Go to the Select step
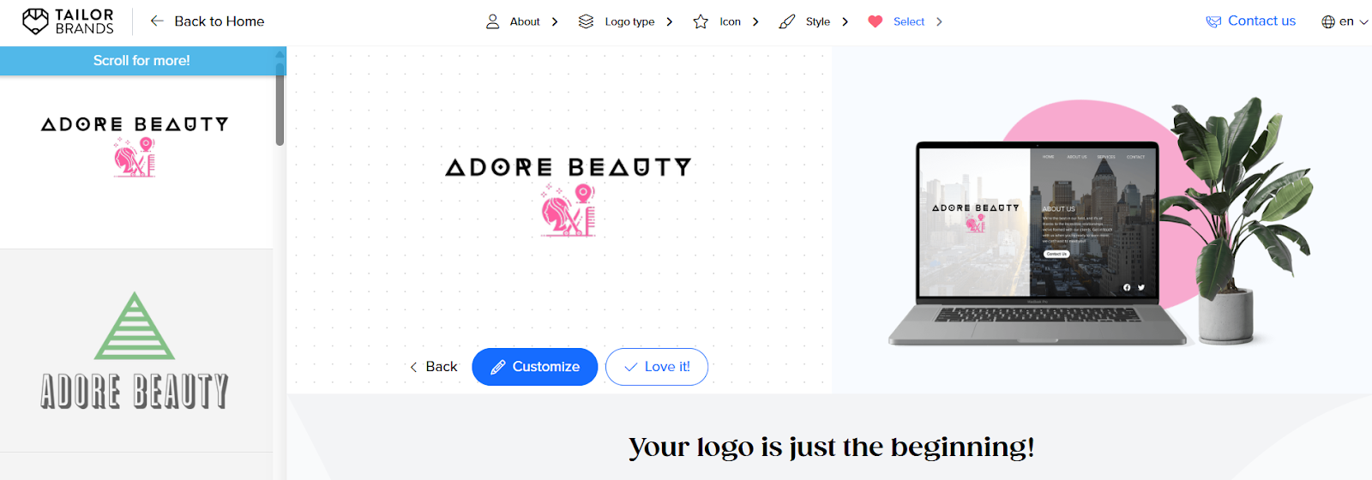Viewport: 1372px width, 480px height. click(x=909, y=21)
